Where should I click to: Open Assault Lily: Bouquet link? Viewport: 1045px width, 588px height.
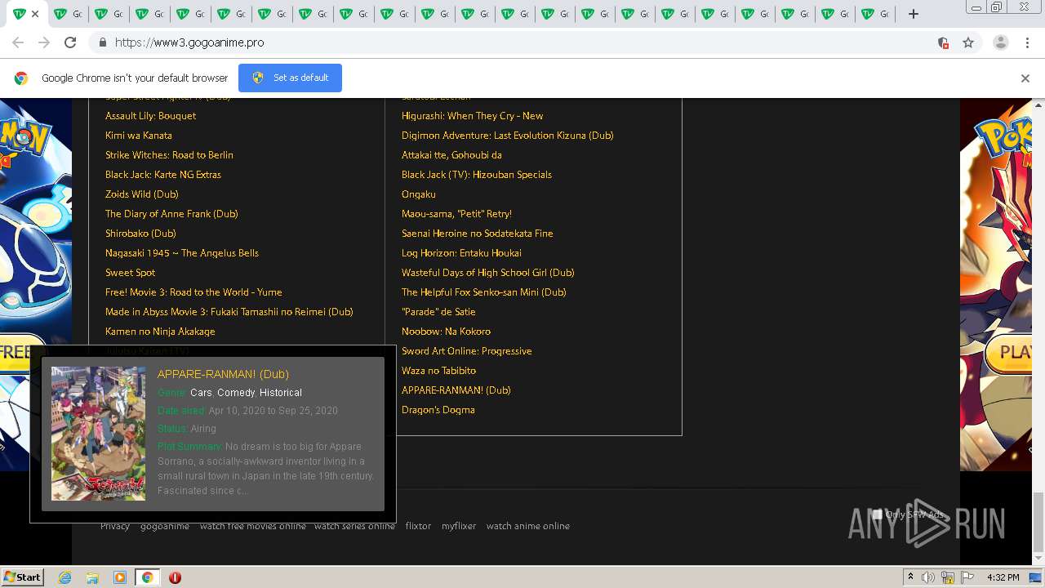click(x=150, y=116)
